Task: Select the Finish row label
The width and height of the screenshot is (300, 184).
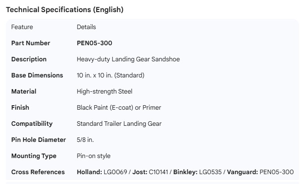Action: click(x=20, y=107)
